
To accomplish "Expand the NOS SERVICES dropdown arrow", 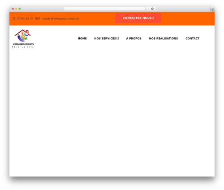I will [x=118, y=38].
